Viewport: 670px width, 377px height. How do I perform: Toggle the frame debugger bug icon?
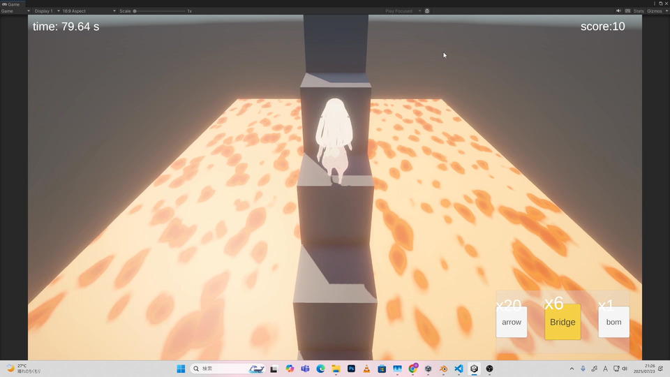coord(427,11)
